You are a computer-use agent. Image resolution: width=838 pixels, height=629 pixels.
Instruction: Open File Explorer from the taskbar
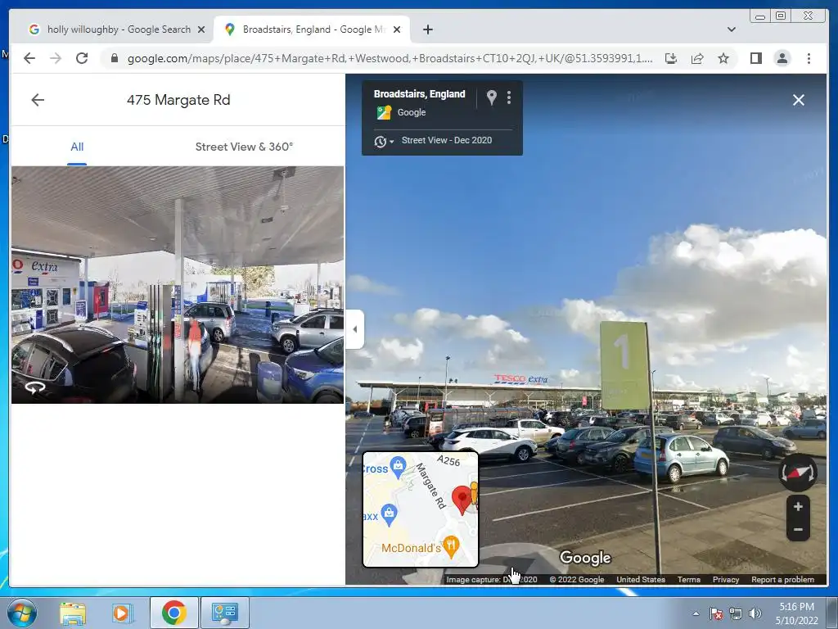73,613
